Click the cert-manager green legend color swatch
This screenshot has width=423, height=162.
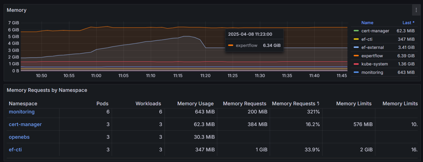(x=356, y=31)
